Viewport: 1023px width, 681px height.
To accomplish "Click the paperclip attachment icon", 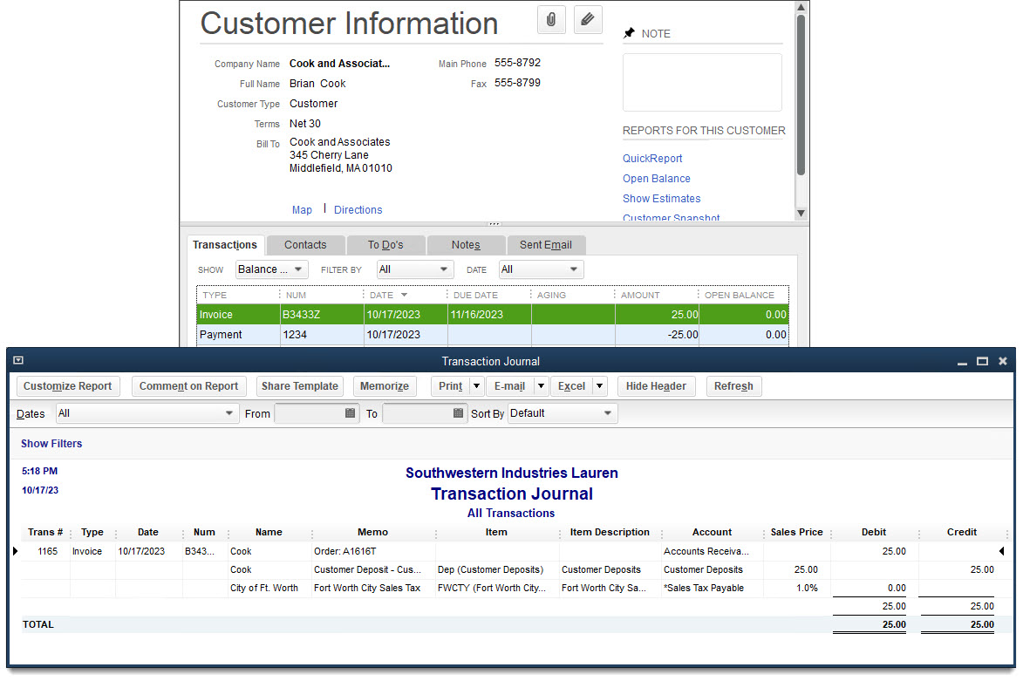I will tap(551, 19).
